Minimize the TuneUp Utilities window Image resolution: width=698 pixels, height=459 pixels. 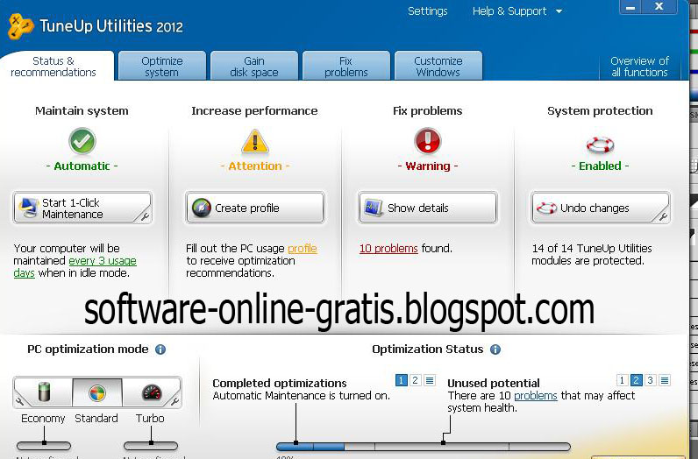pyautogui.click(x=630, y=7)
